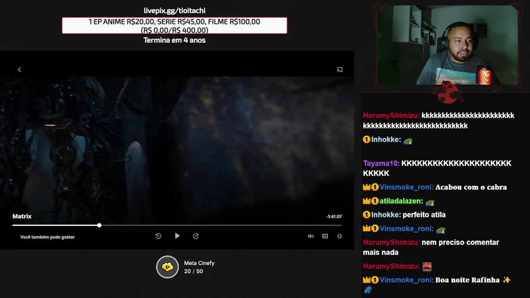The image size is (530, 298).
Task: Click the sparkle emoji after Rafinha
Action: pos(506,280)
